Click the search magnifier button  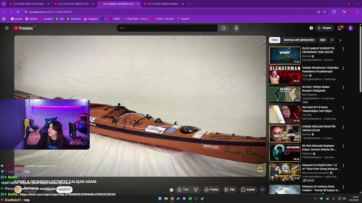[223, 28]
